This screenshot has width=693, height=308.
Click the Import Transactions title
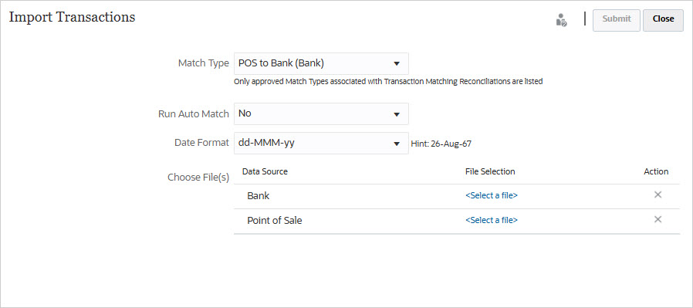pos(72,17)
